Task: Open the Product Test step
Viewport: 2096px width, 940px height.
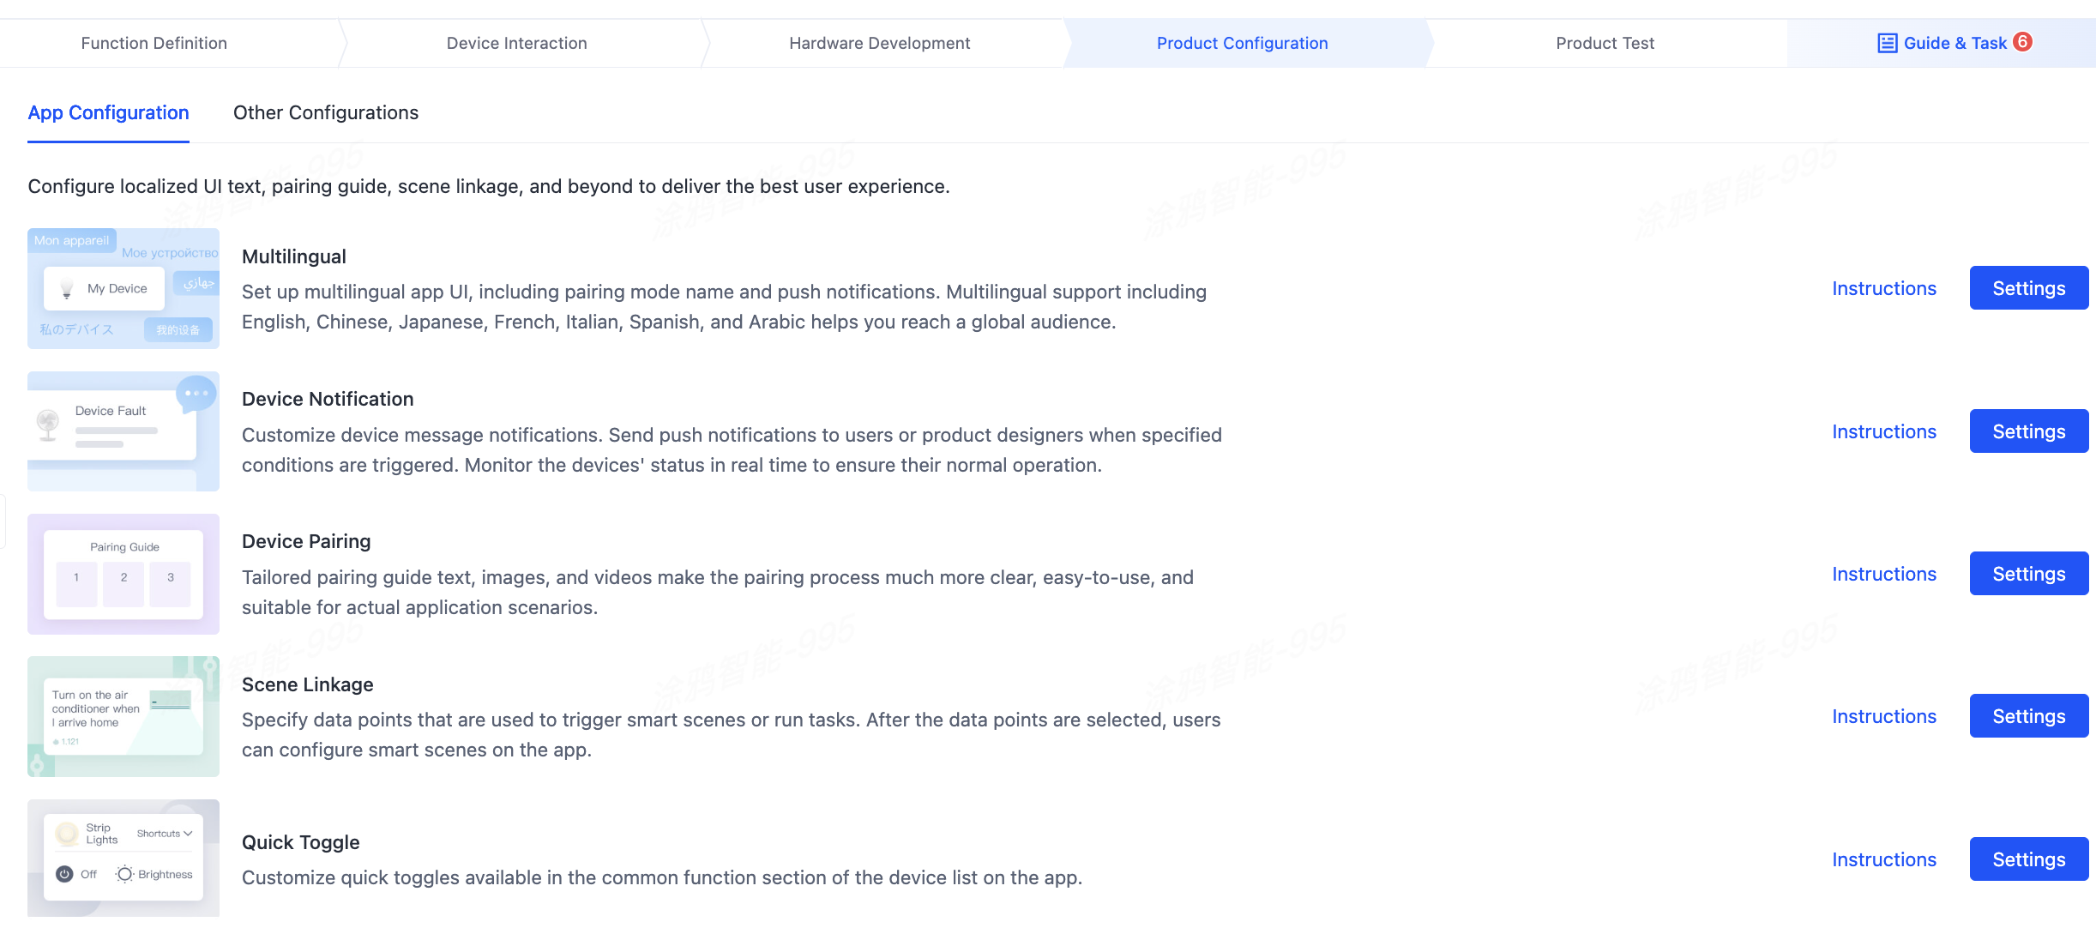Action: click(x=1605, y=43)
